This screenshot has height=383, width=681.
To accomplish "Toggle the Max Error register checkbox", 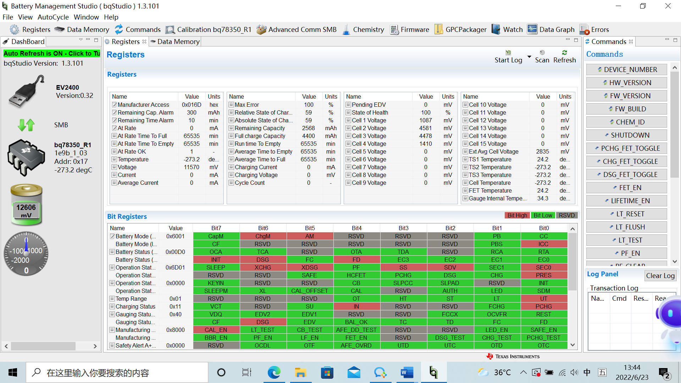I will point(231,105).
